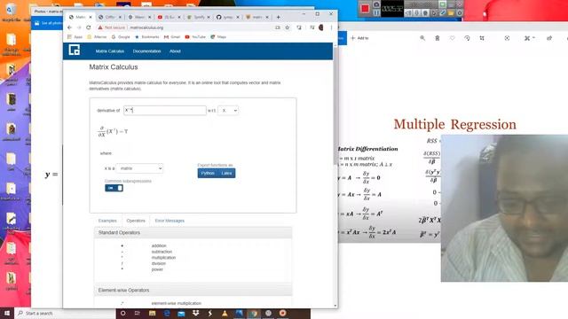Open the recorder output folder icon
Screen dimensions: 568x319
[451, 12]
